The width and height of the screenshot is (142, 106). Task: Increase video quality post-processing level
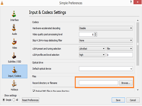[x=95, y=33]
